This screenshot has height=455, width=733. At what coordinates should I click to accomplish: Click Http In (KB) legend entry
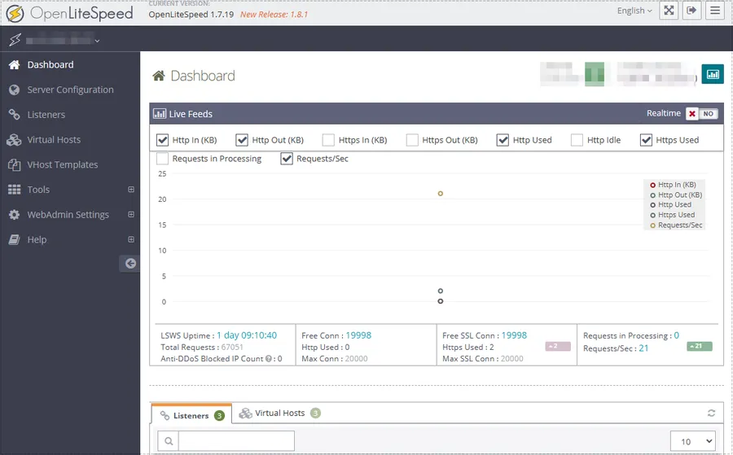point(673,185)
